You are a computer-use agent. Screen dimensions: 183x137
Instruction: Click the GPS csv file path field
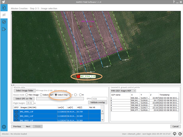point(60,99)
